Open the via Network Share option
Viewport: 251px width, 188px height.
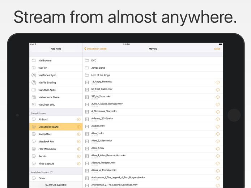56,97
